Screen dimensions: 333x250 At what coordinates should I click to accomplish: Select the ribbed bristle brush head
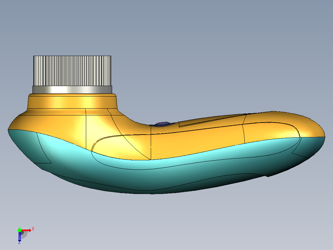pos(72,71)
